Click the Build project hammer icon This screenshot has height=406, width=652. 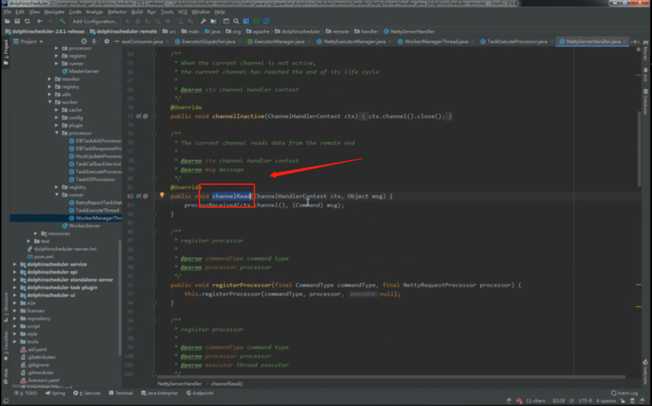(63, 21)
